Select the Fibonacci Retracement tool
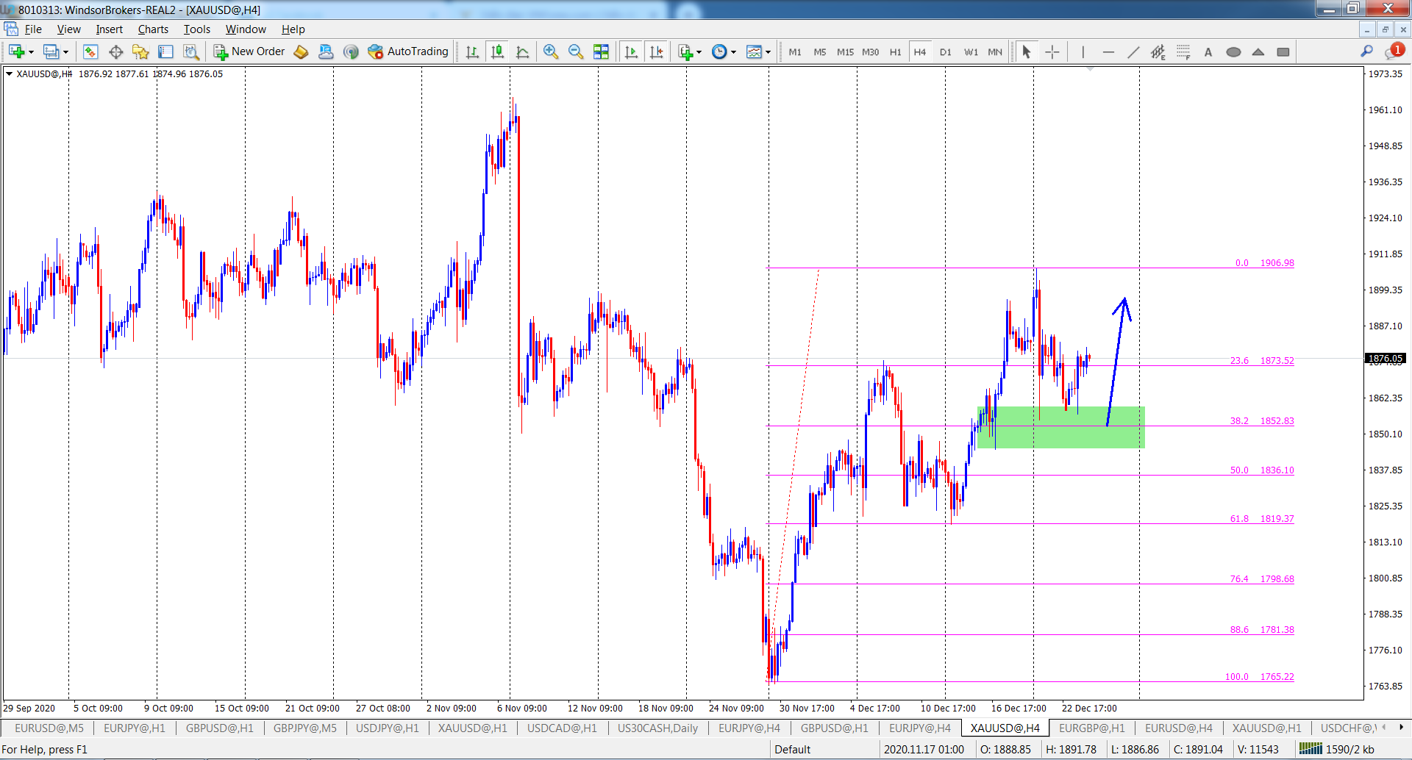This screenshot has width=1412, height=760. (x=1183, y=51)
